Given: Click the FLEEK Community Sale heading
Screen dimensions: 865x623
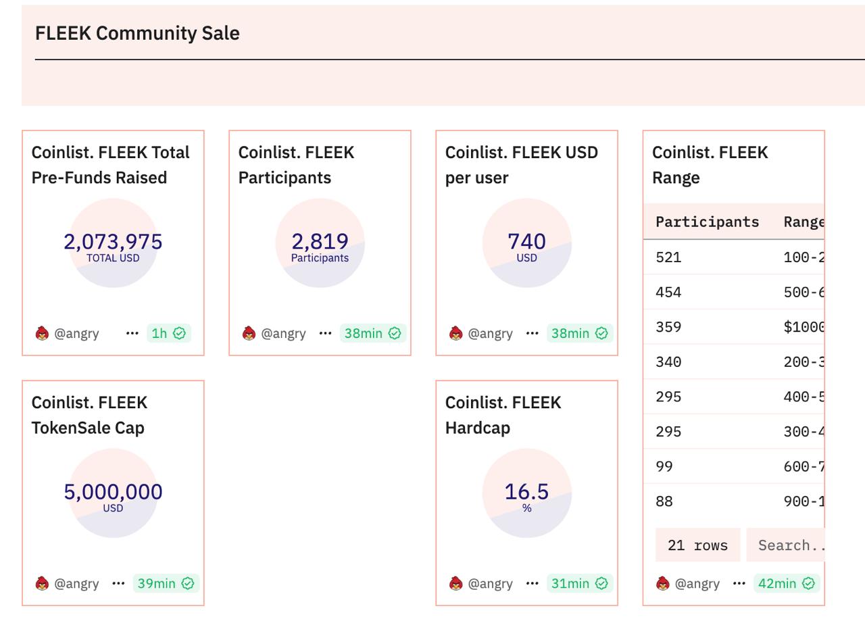Looking at the screenshot, I should pos(137,33).
